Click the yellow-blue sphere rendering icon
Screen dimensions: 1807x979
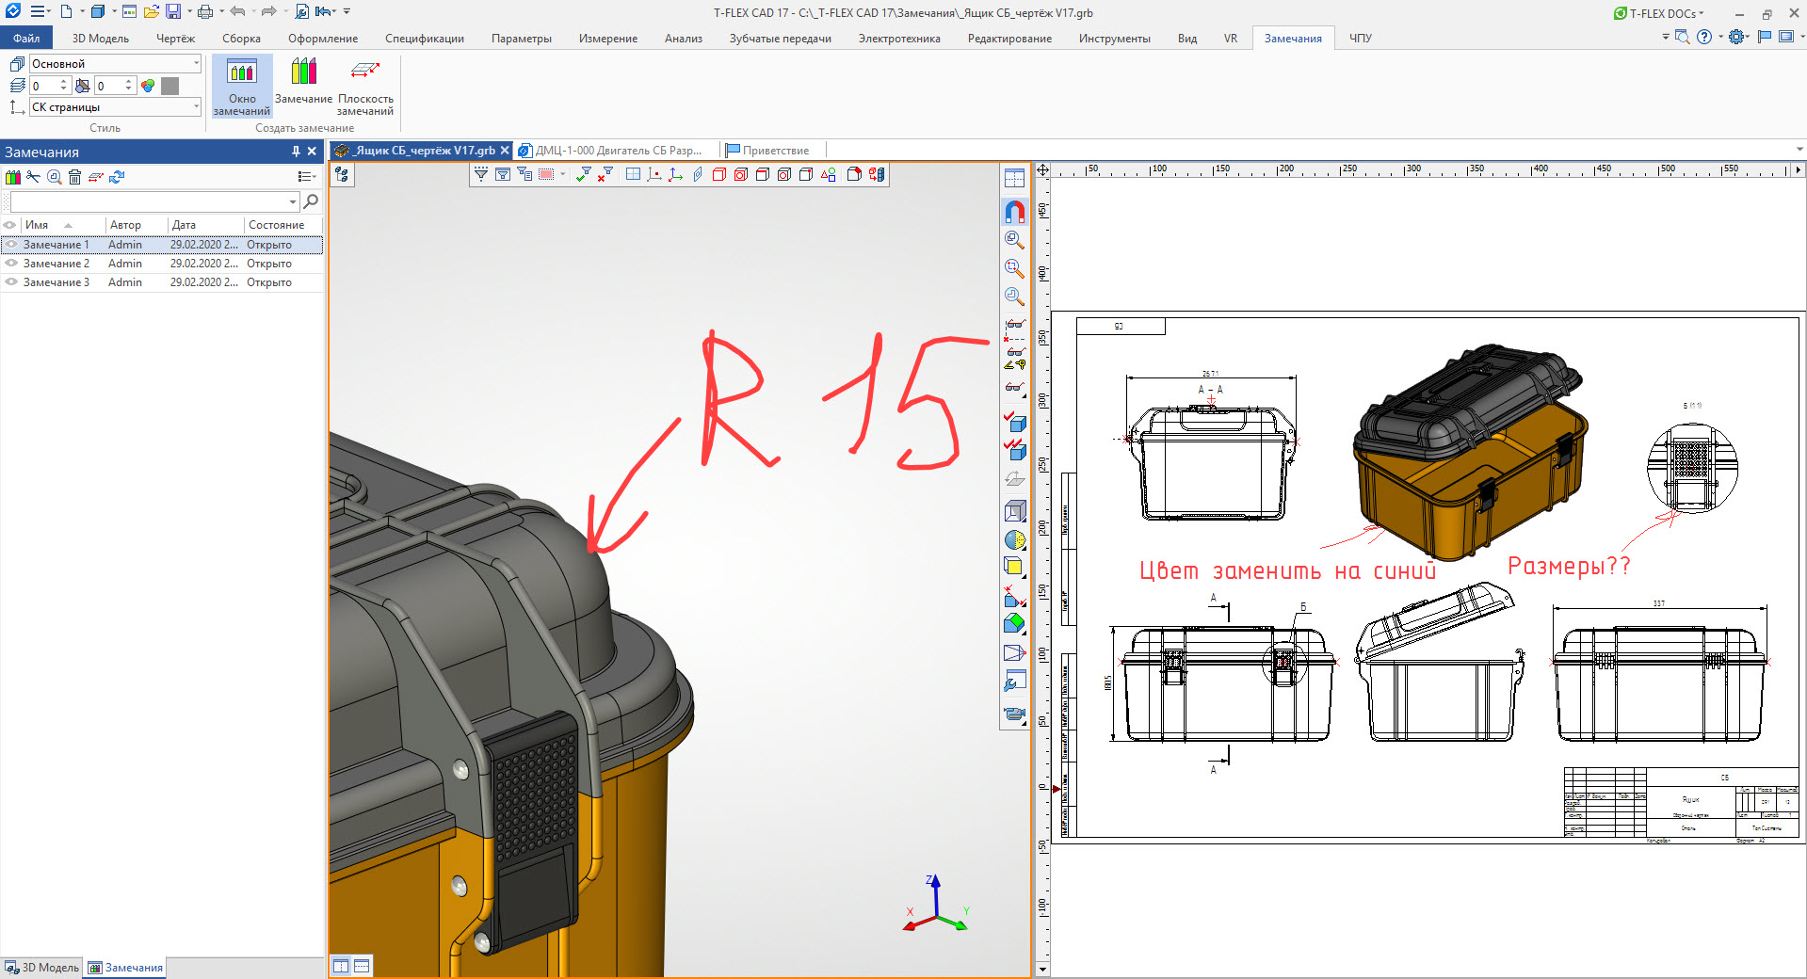coord(1014,540)
